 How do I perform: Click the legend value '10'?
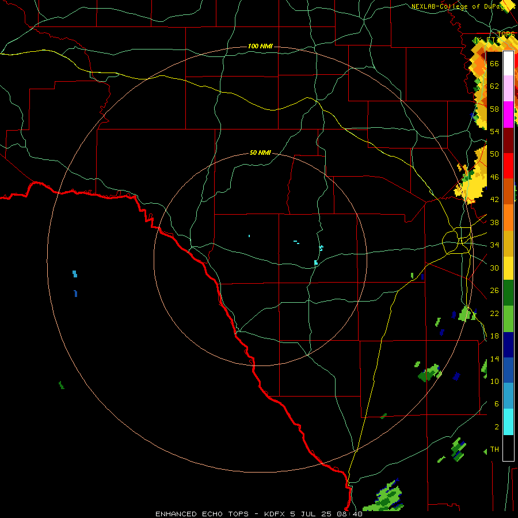[494, 382]
